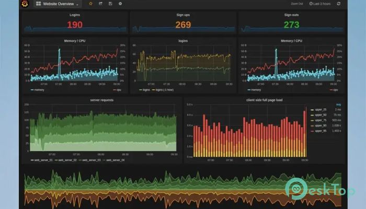366x209 pixels.
Task: Open the Grafana logo menu
Action: coord(25,4)
